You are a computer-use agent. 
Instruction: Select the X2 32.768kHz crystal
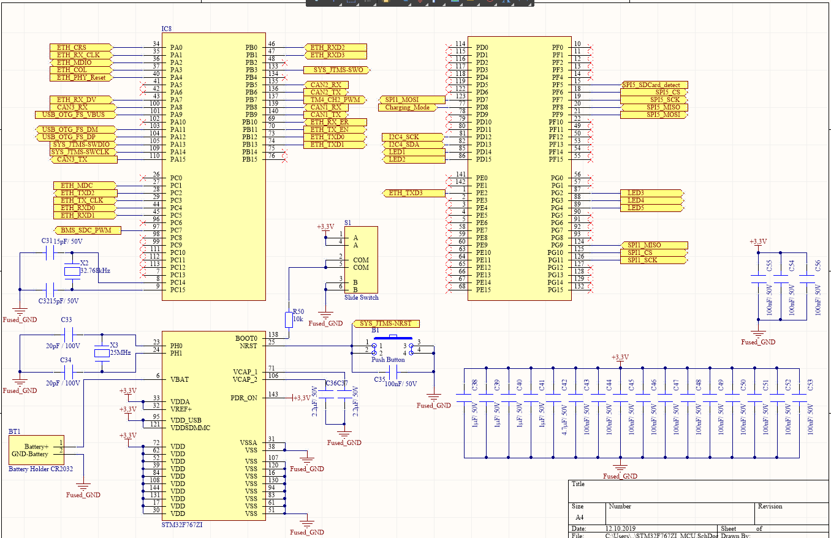coord(72,270)
